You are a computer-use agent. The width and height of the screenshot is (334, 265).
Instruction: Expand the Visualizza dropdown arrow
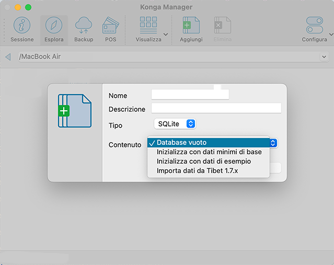166,34
